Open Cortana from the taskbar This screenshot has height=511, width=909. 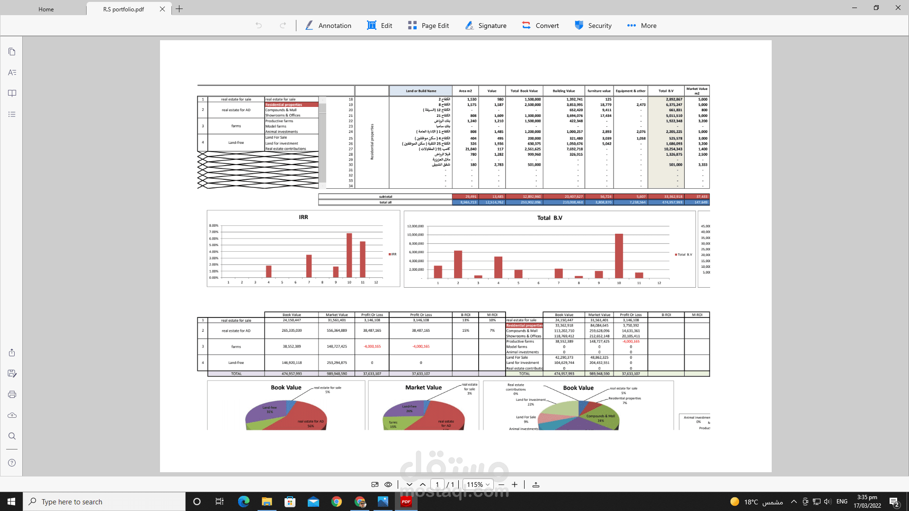(197, 502)
